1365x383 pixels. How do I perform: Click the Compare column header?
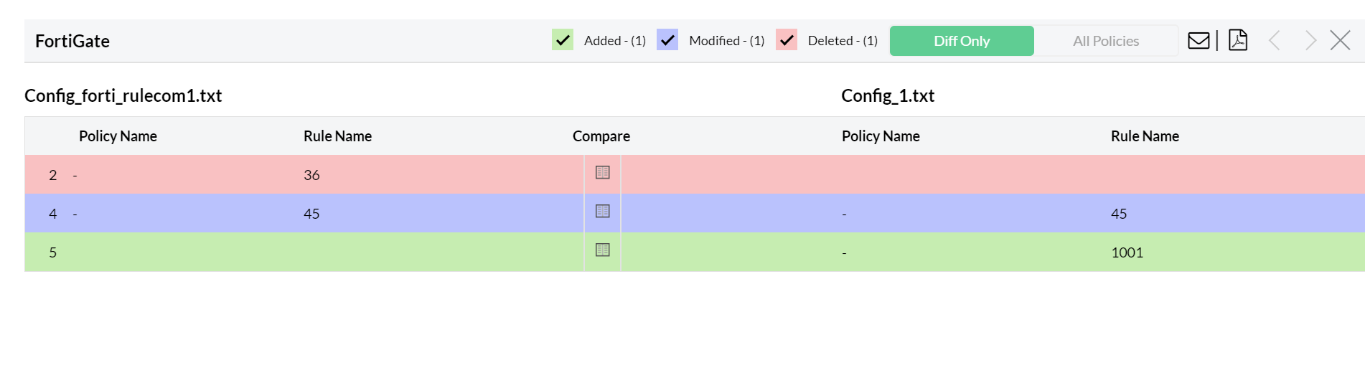pos(601,136)
